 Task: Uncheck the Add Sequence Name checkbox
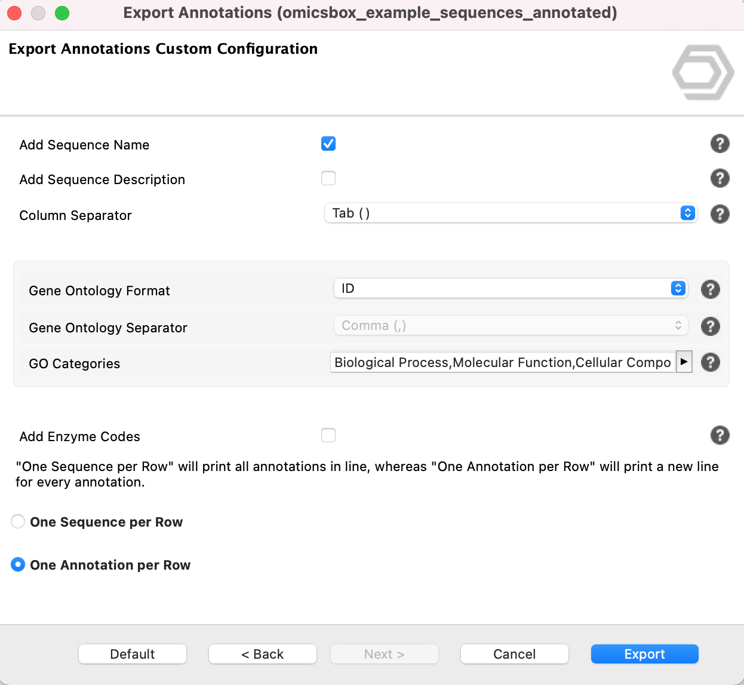pos(328,143)
